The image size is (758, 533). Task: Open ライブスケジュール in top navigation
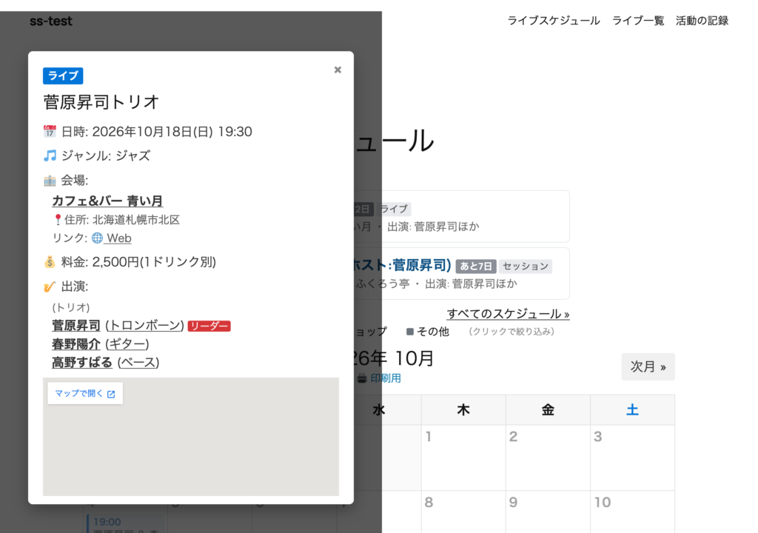click(x=554, y=21)
